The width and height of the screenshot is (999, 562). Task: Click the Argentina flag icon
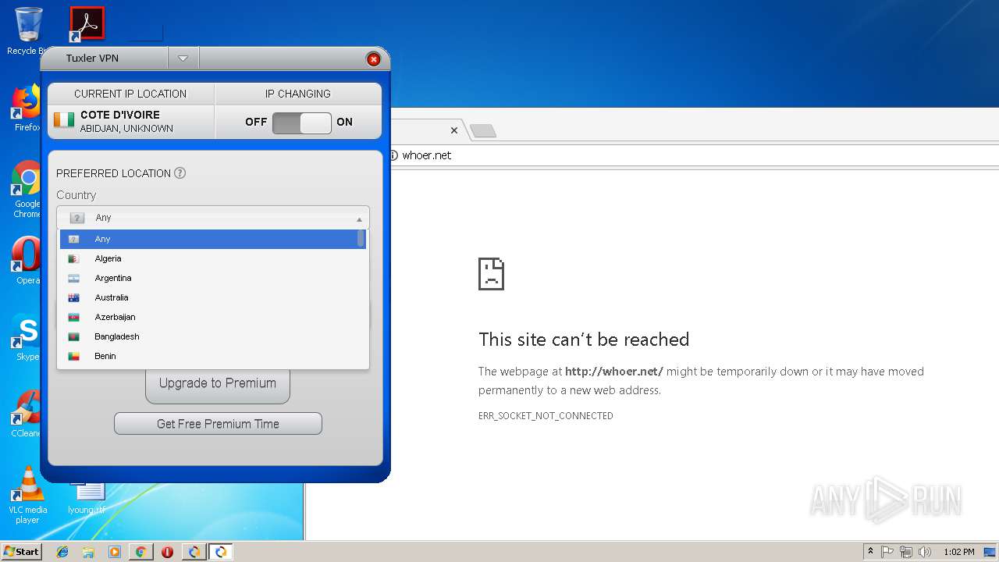[x=73, y=278]
